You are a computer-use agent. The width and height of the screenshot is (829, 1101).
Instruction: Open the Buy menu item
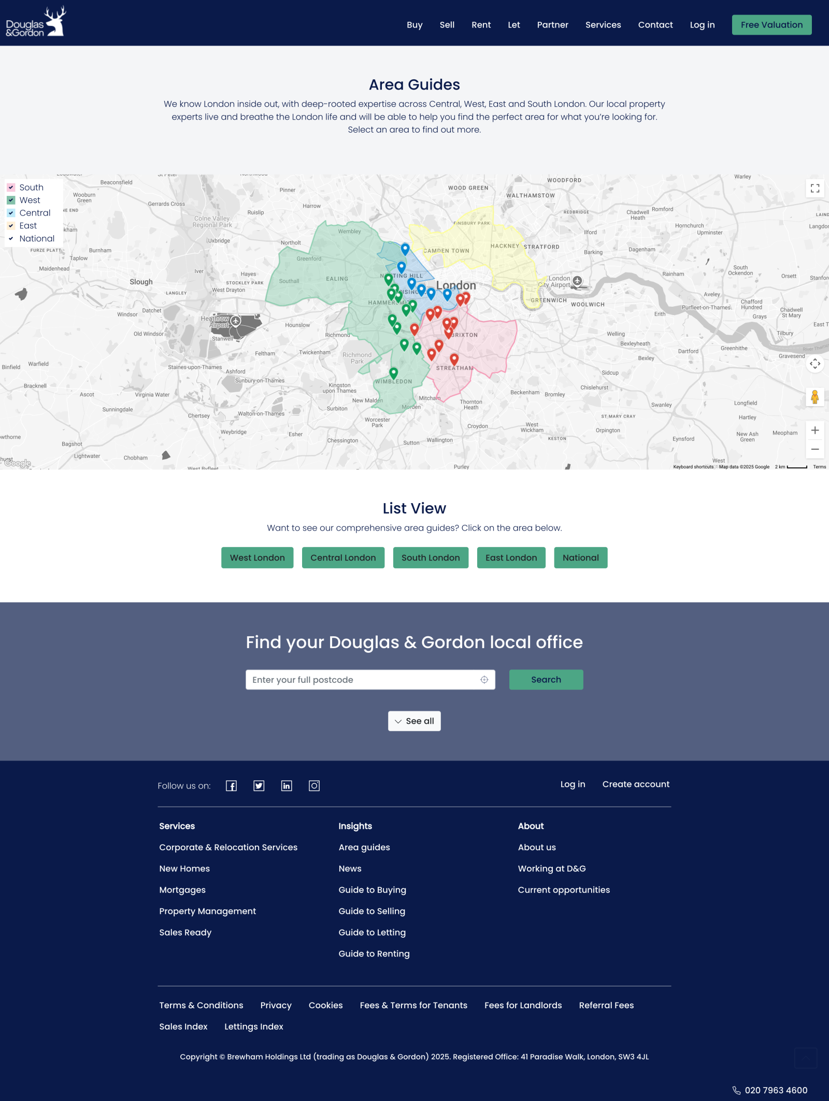[x=414, y=25]
